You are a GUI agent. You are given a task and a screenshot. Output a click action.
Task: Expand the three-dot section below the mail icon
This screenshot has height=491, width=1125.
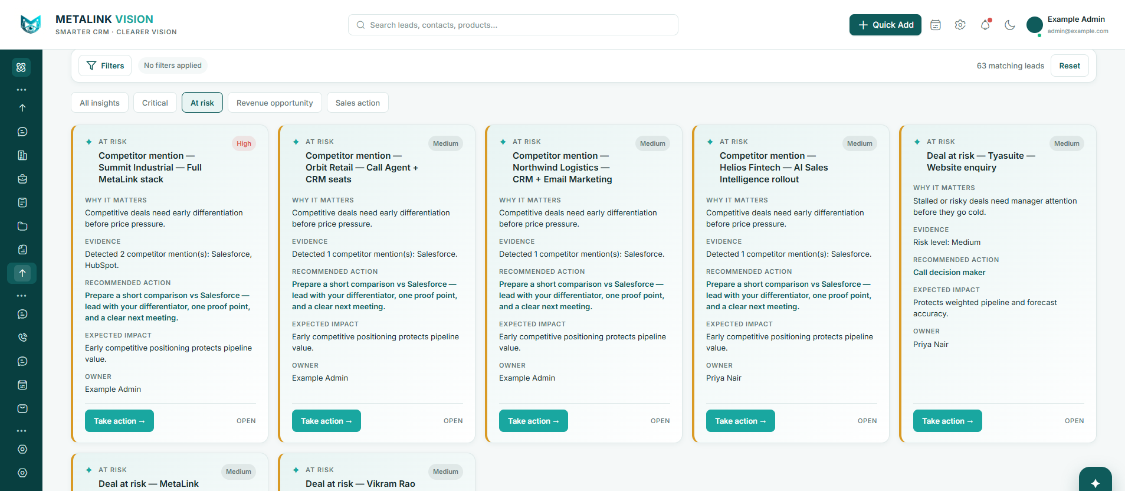22,431
